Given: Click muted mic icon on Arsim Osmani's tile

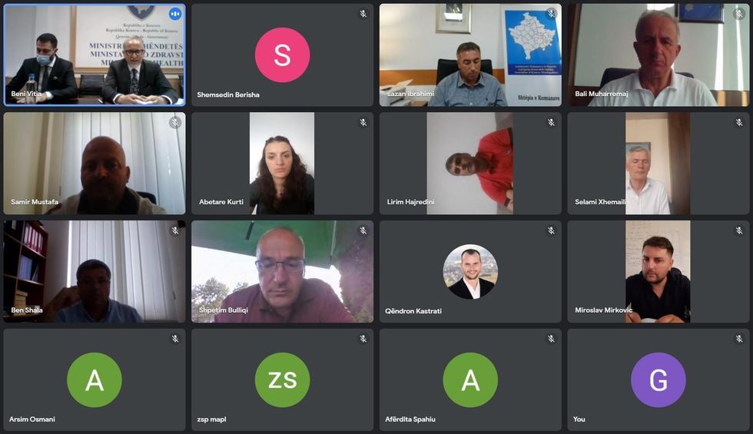Looking at the screenshot, I should (175, 339).
